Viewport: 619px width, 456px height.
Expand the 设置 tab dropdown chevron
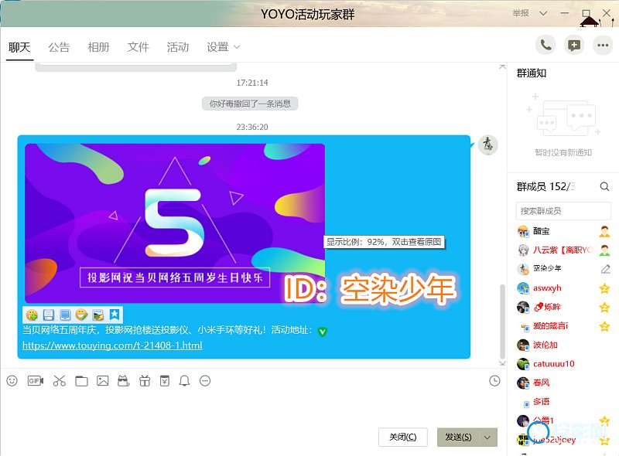(x=237, y=47)
